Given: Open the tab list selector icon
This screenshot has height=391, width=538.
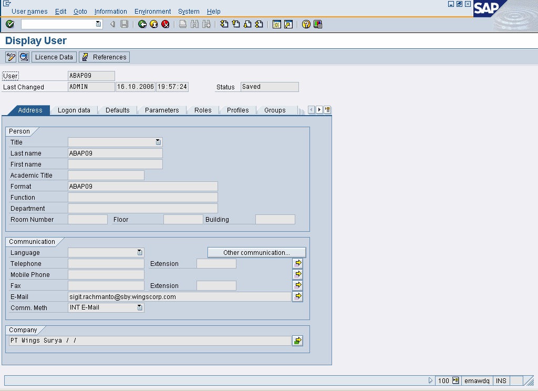Looking at the screenshot, I should pyautogui.click(x=327, y=110).
